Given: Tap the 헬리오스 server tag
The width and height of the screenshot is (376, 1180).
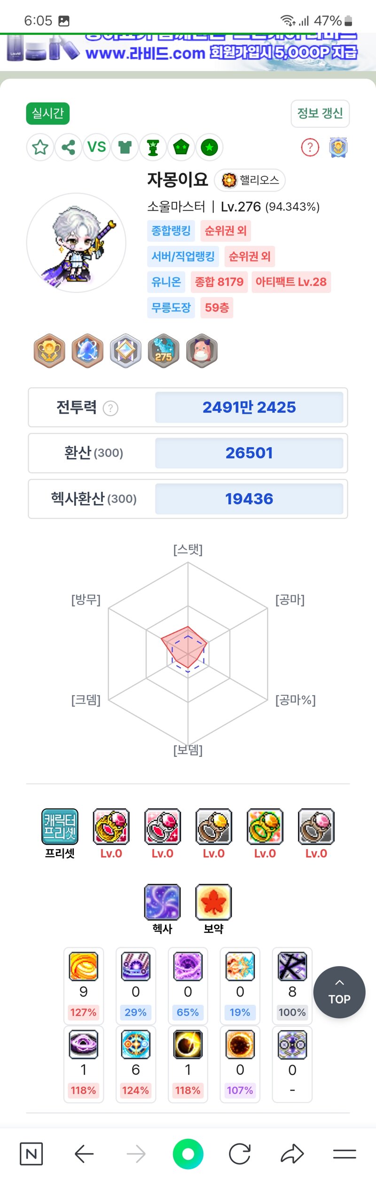Looking at the screenshot, I should coord(250,180).
